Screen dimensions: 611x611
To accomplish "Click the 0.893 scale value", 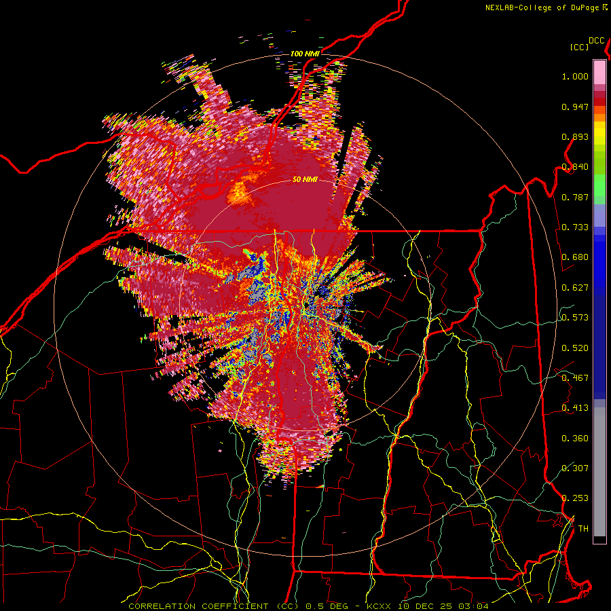I will (575, 136).
